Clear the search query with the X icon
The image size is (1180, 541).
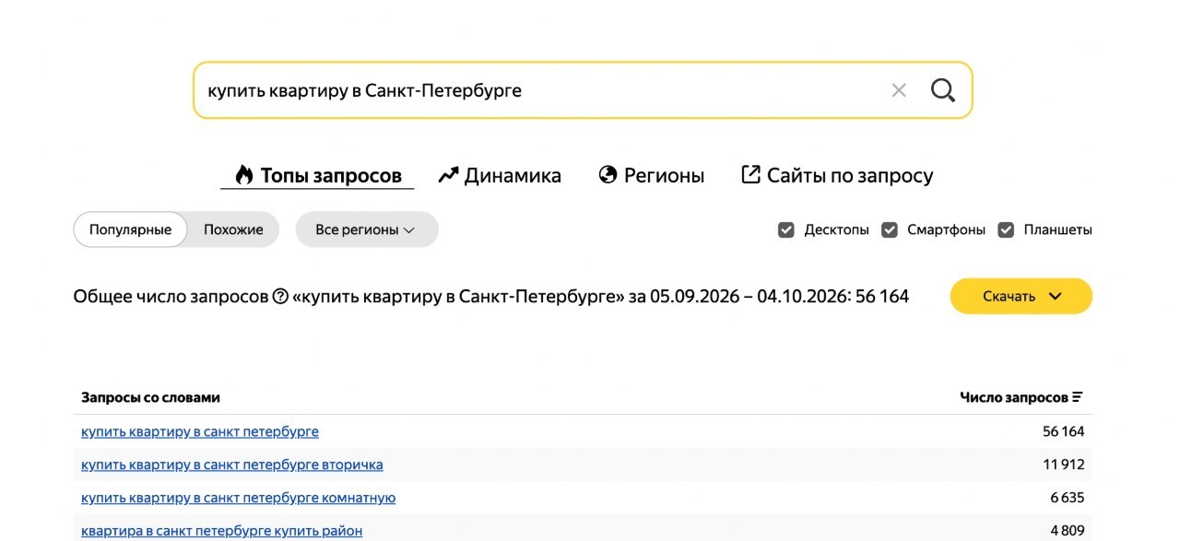pyautogui.click(x=899, y=90)
